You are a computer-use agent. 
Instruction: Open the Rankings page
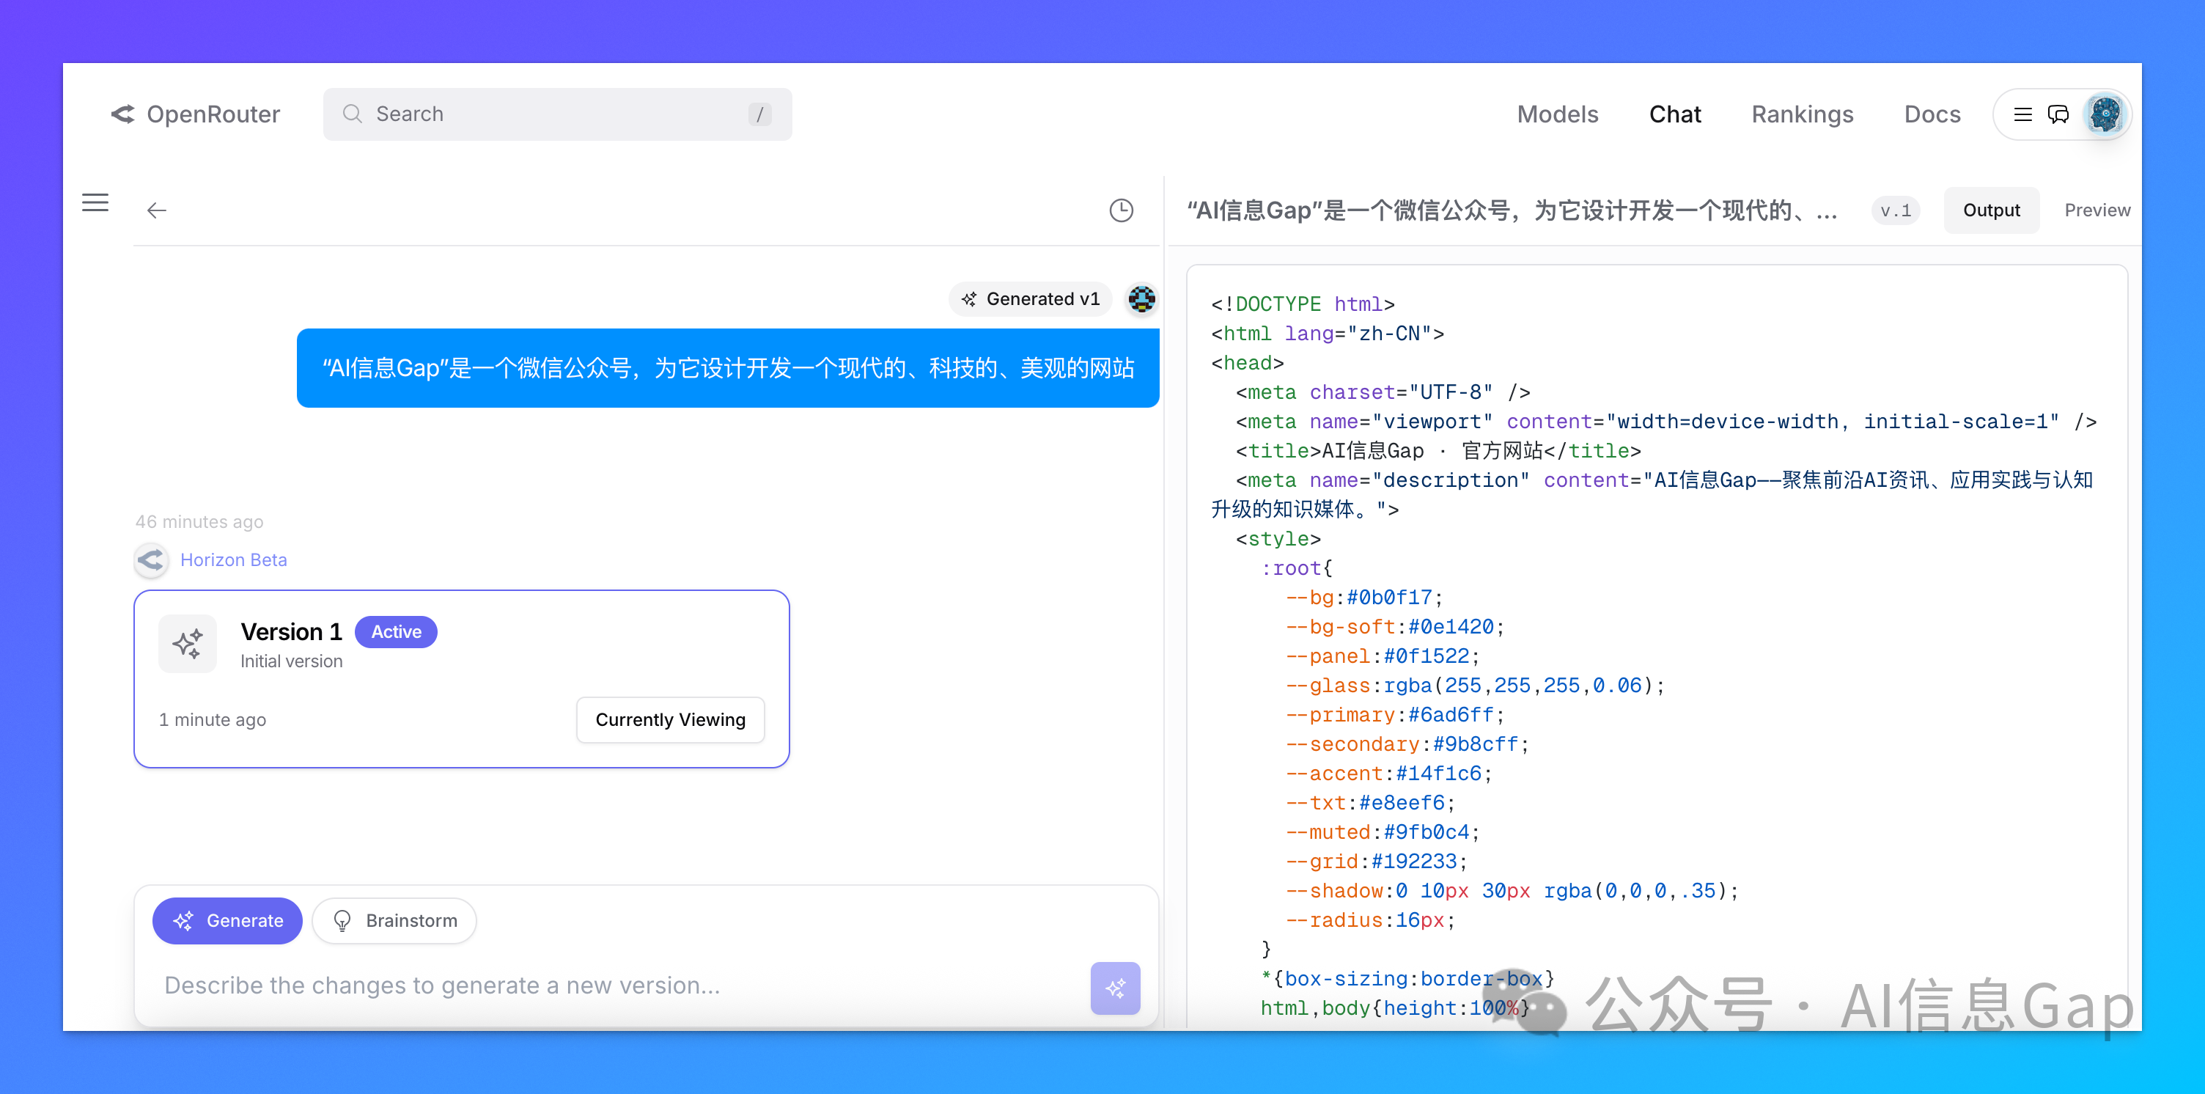pyautogui.click(x=1803, y=114)
